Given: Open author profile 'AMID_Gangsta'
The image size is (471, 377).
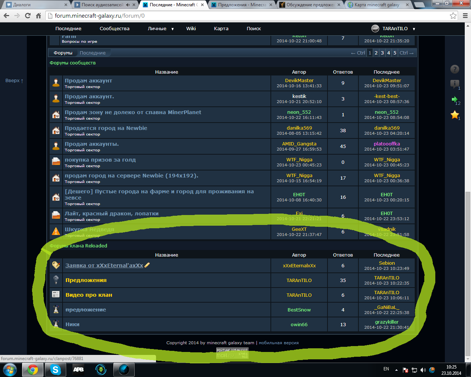Looking at the screenshot, I should tap(299, 144).
